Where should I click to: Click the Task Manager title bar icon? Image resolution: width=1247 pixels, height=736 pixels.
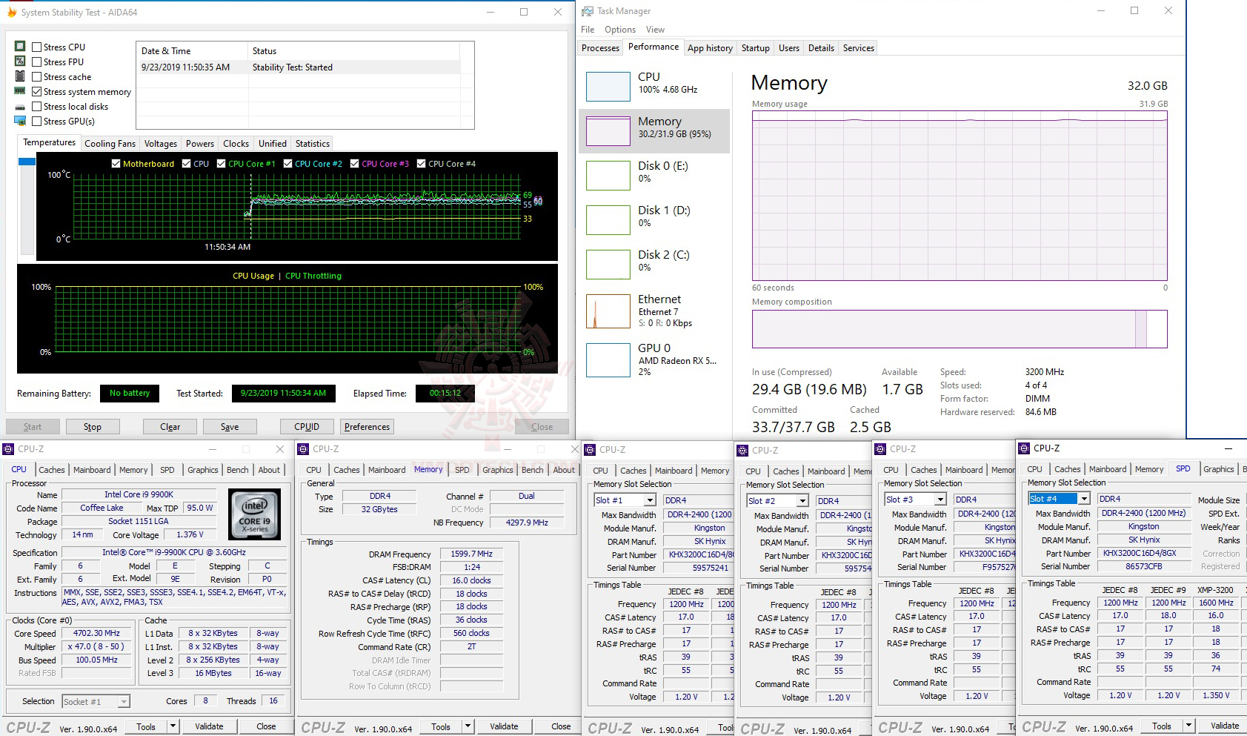pos(588,11)
